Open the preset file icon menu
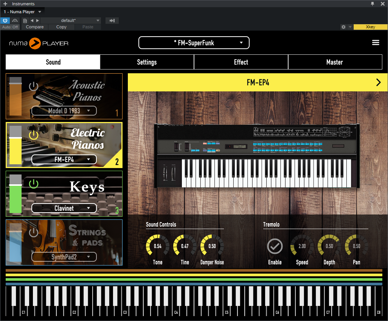 click(x=25, y=20)
